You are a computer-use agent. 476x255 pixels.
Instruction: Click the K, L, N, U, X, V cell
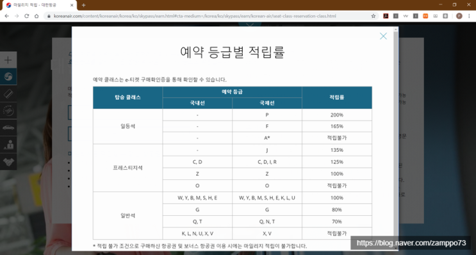197,233
